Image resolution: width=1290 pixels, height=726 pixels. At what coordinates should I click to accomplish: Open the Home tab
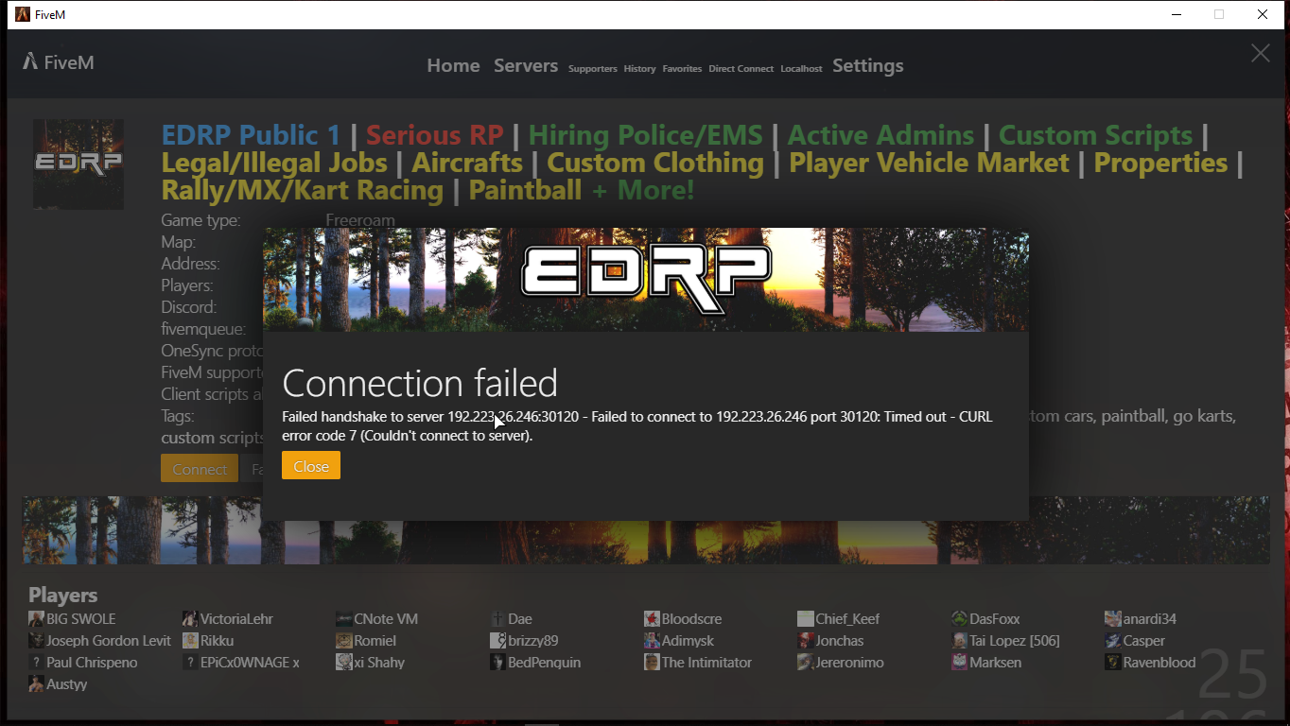coord(453,66)
